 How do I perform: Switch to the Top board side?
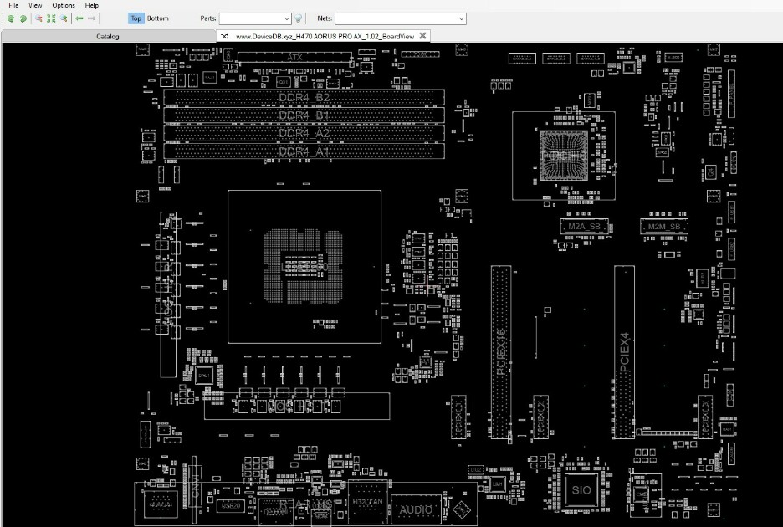click(136, 18)
